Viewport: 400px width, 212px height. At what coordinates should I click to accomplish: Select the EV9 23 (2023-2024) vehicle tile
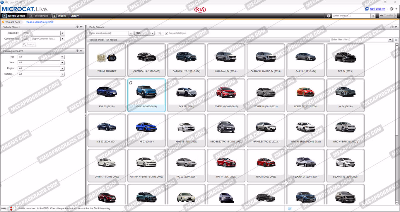click(x=146, y=95)
